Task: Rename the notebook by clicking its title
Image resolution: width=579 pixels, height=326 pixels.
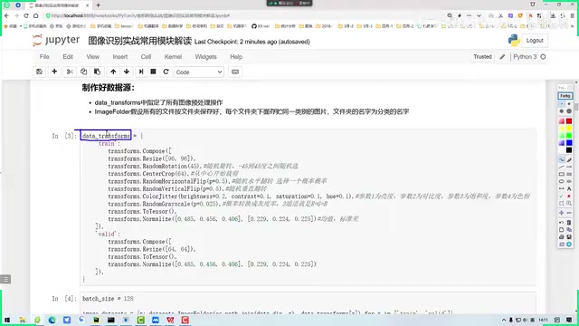Action: pos(139,41)
